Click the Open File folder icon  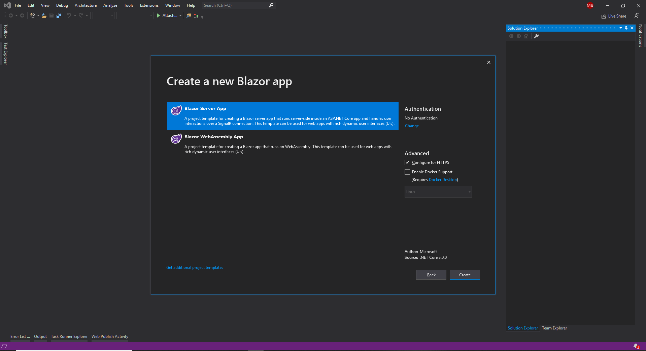(44, 15)
